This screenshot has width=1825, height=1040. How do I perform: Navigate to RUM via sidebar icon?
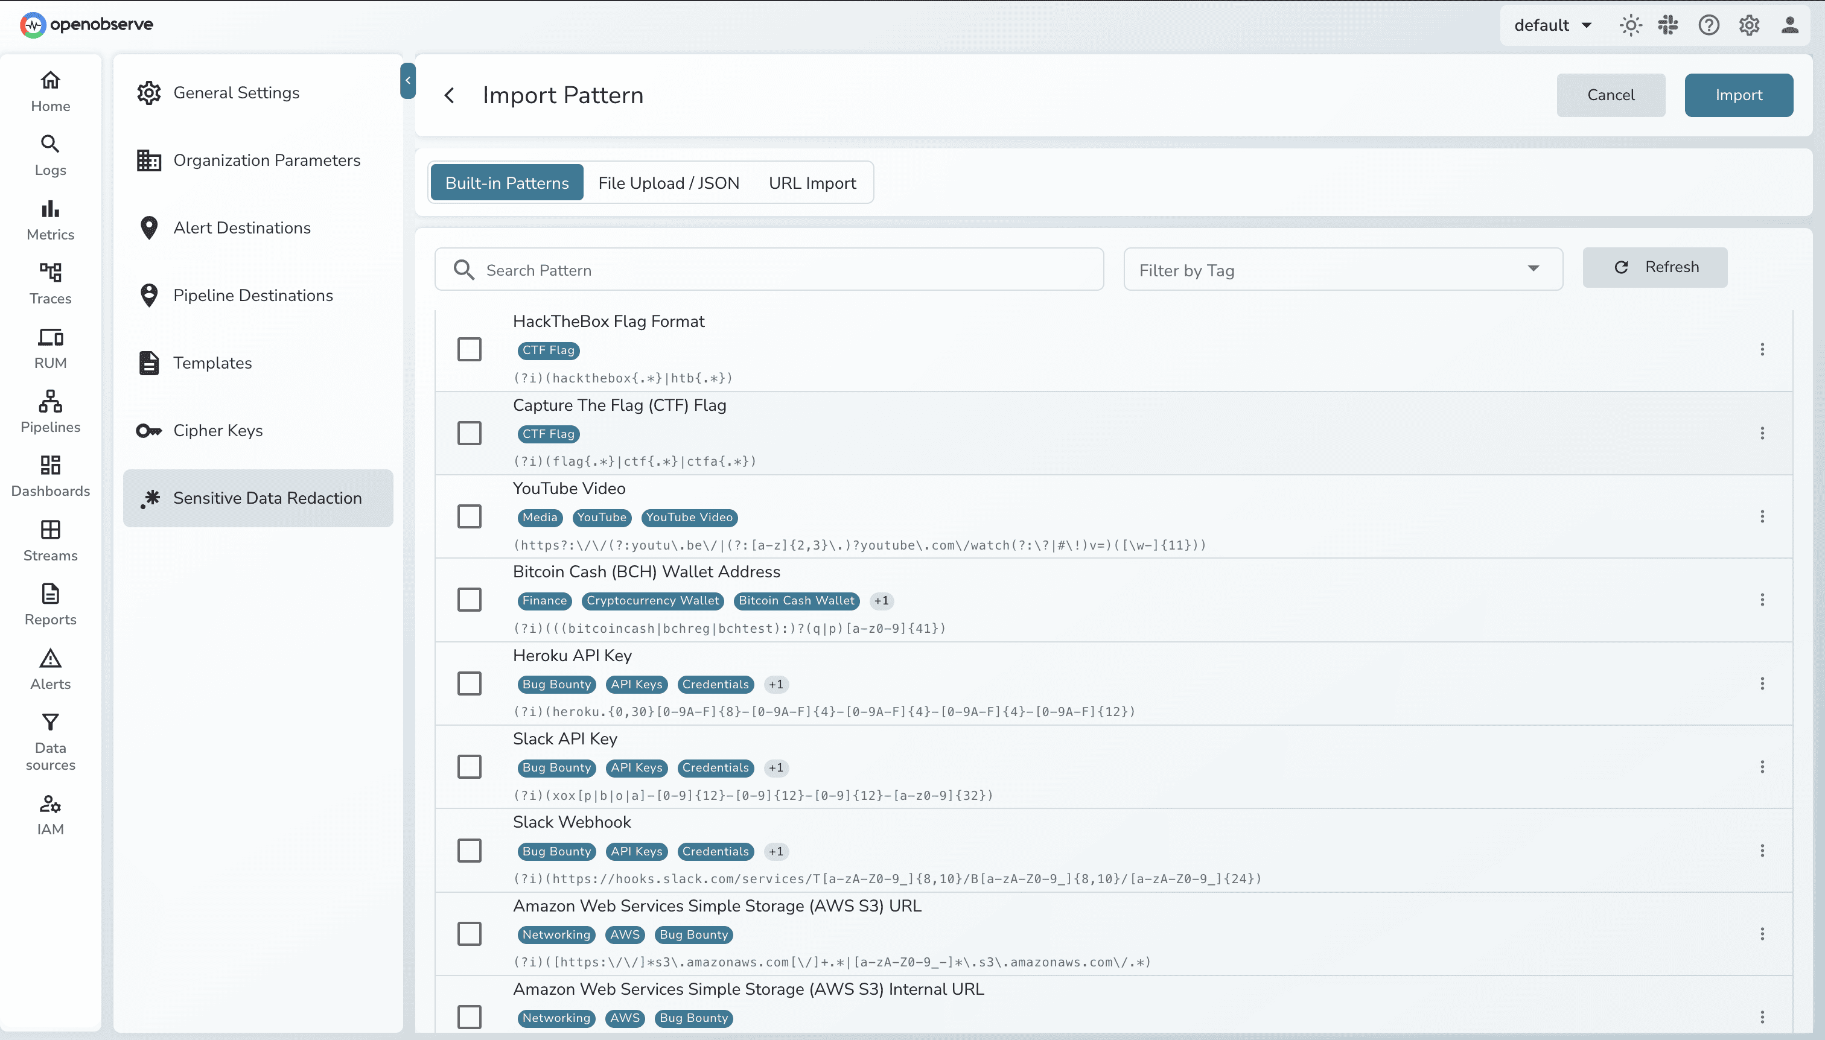[x=49, y=347]
